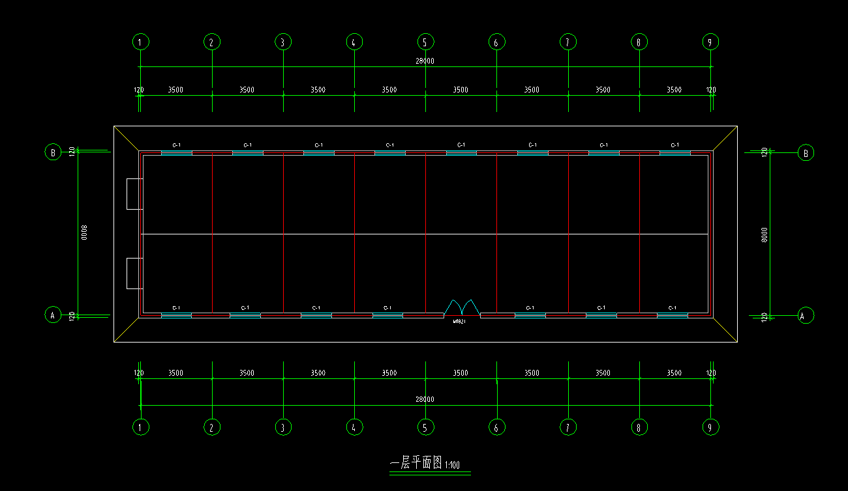This screenshot has width=848, height=491.
Task: Pick axis bubble 4 in the bottom row
Action: (x=354, y=427)
